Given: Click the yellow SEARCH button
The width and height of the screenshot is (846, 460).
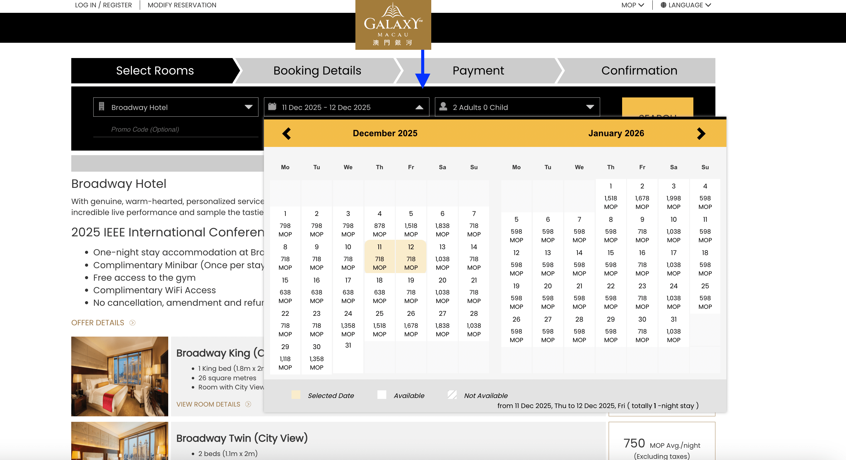Looking at the screenshot, I should pos(658,107).
